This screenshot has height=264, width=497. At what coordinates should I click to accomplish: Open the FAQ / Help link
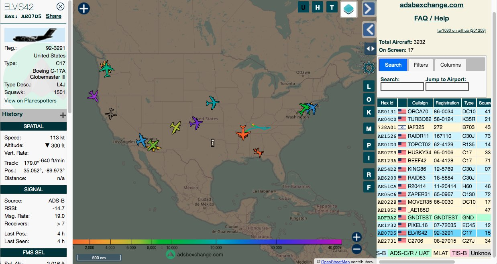click(432, 18)
